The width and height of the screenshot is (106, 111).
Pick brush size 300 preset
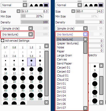31,96
